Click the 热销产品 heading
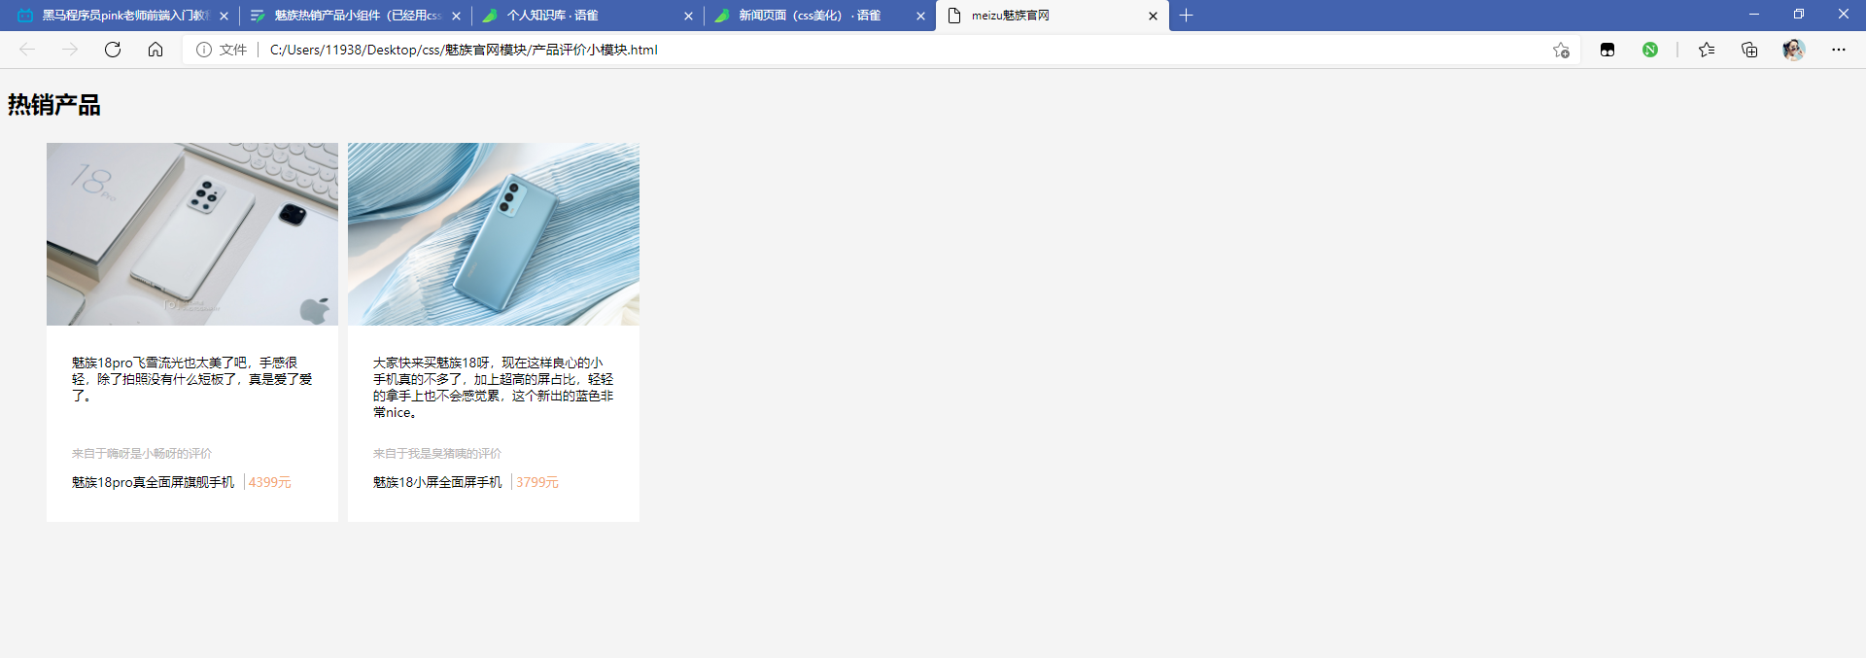The height and width of the screenshot is (658, 1866). 54,105
